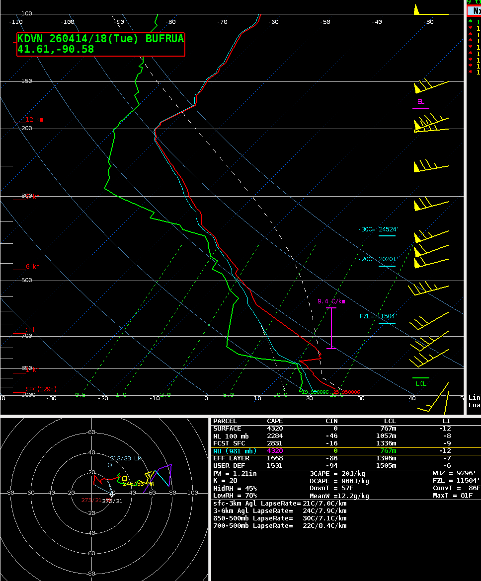Click the MaxT = 81F value
Screen dimensions: 481x581
(452, 496)
